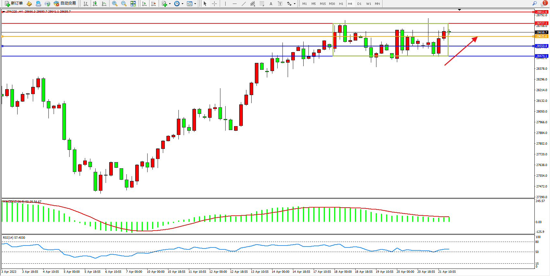Select the horizontal line tool
Viewport: 550px width, 276px height.
tap(234, 4)
